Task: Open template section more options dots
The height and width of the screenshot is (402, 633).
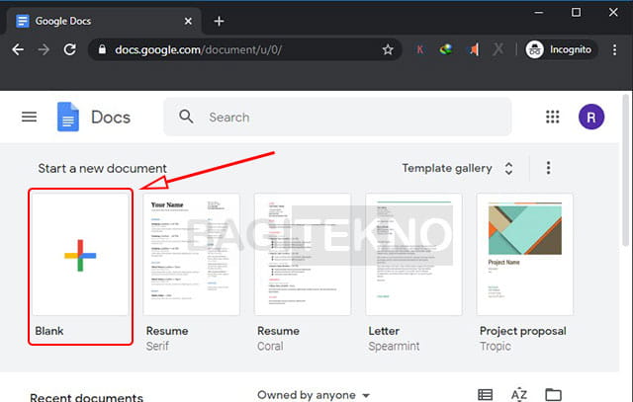Action: point(548,168)
